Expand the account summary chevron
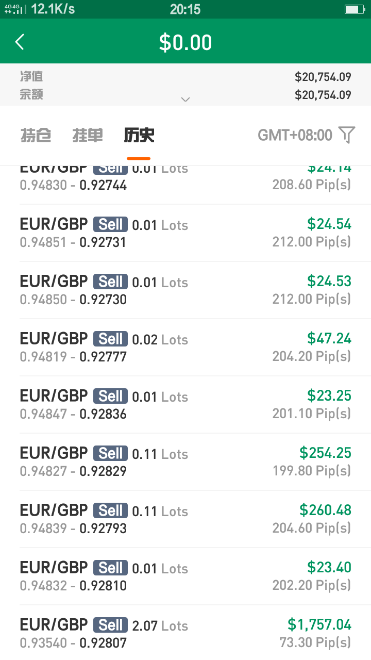The image size is (371, 660). (x=185, y=99)
